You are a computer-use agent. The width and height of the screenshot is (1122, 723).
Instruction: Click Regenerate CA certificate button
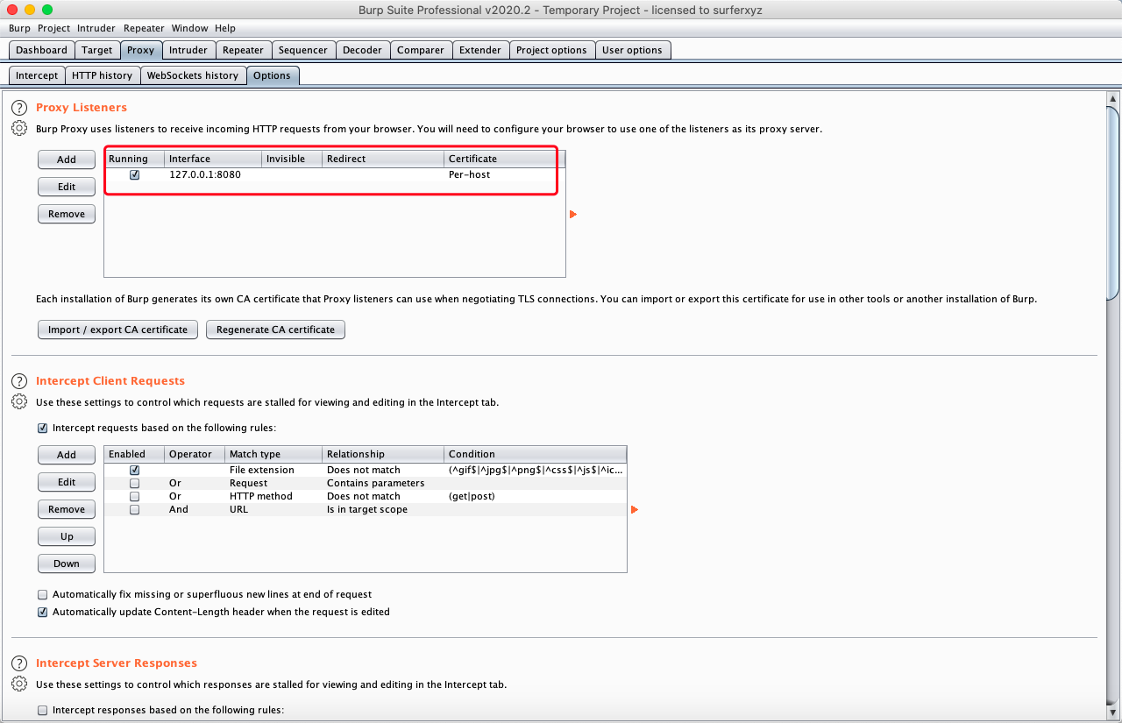point(275,330)
